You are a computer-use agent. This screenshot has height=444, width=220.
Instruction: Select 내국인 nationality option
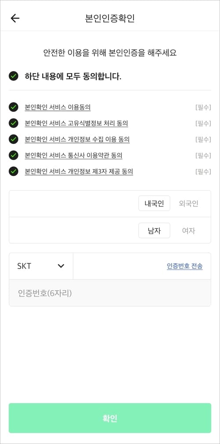point(154,203)
